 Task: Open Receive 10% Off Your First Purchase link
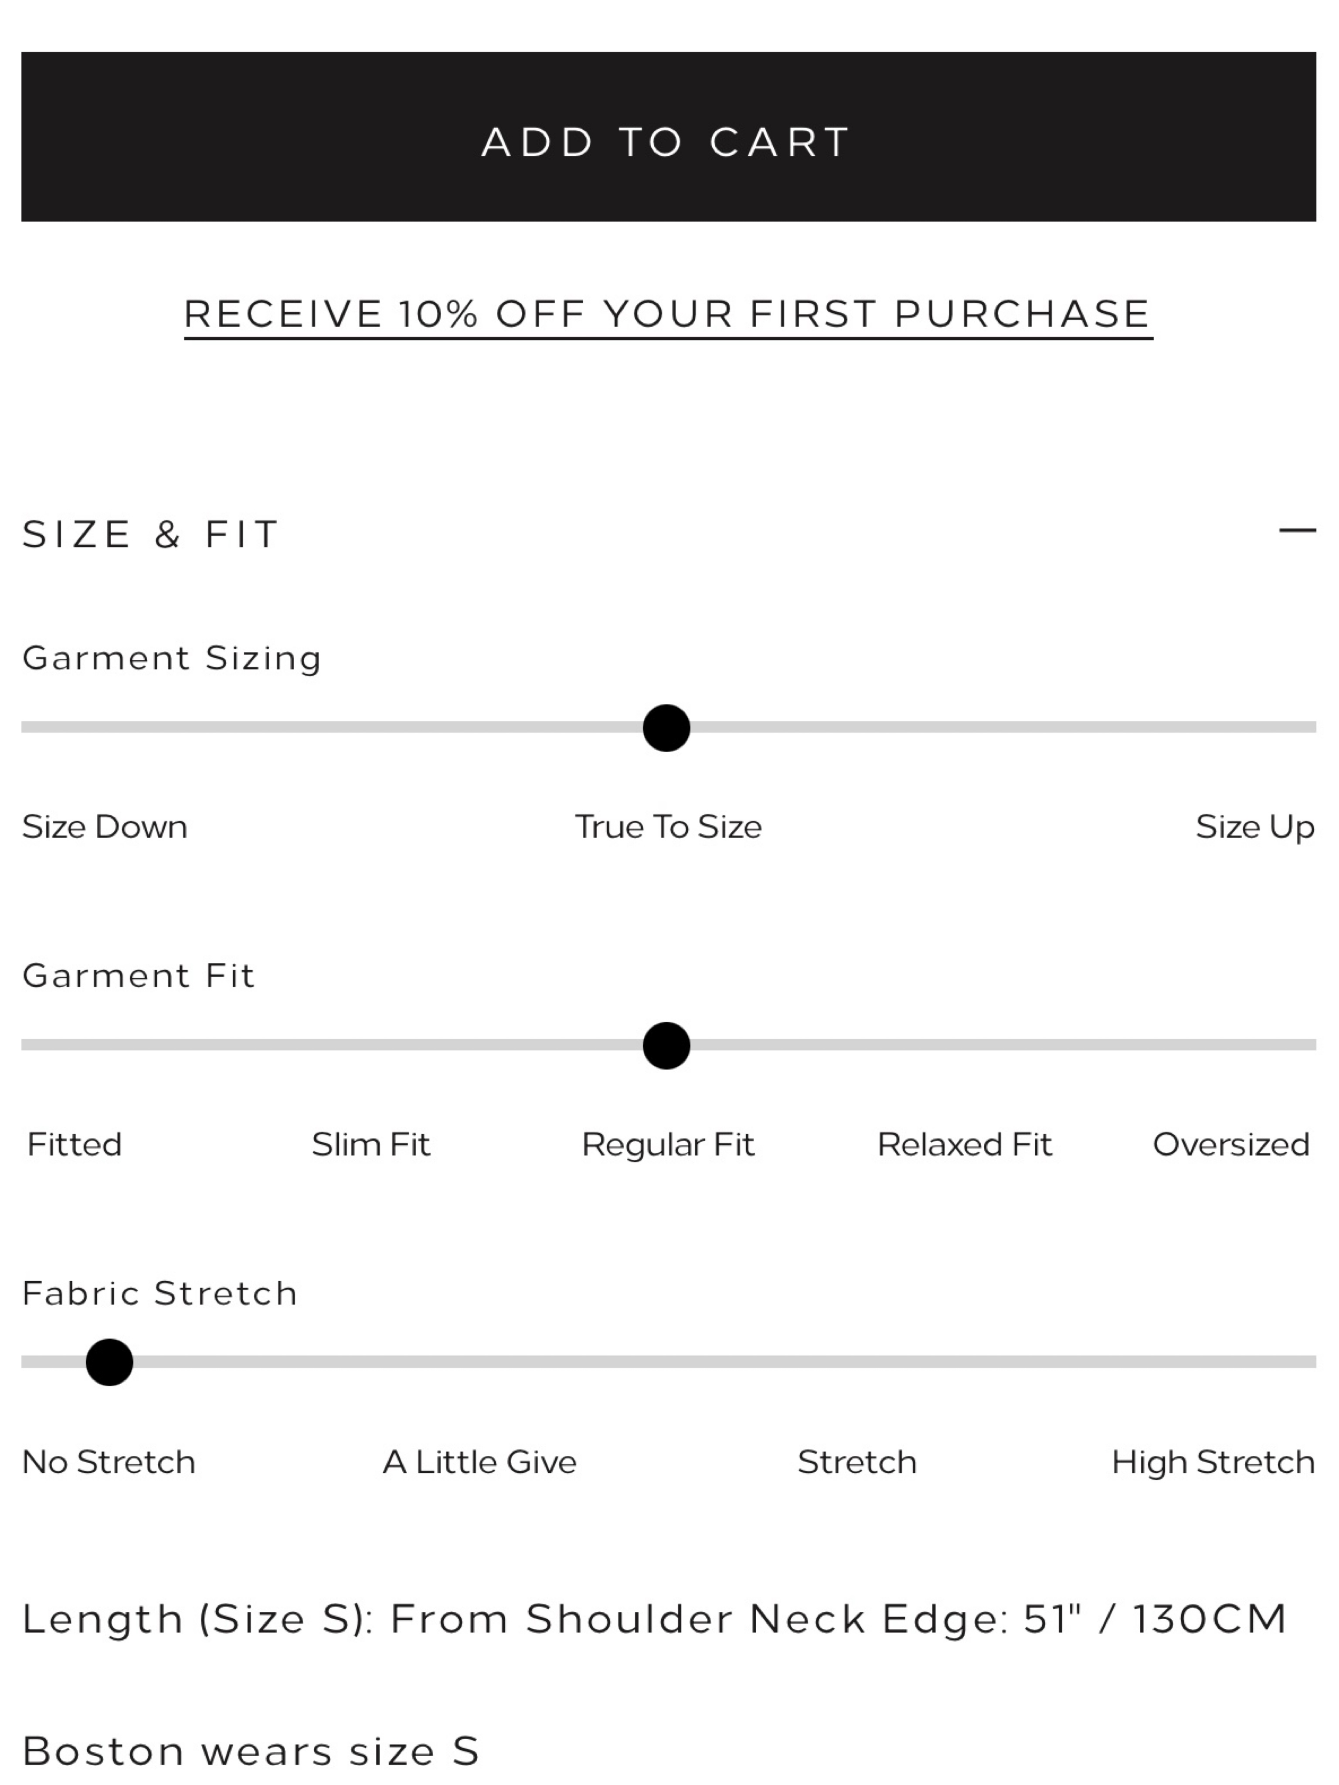point(669,315)
